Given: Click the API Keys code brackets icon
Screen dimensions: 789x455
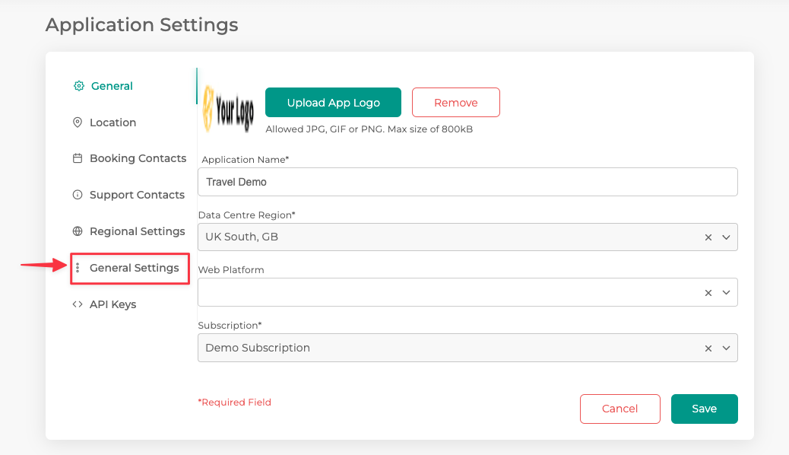Looking at the screenshot, I should point(77,304).
